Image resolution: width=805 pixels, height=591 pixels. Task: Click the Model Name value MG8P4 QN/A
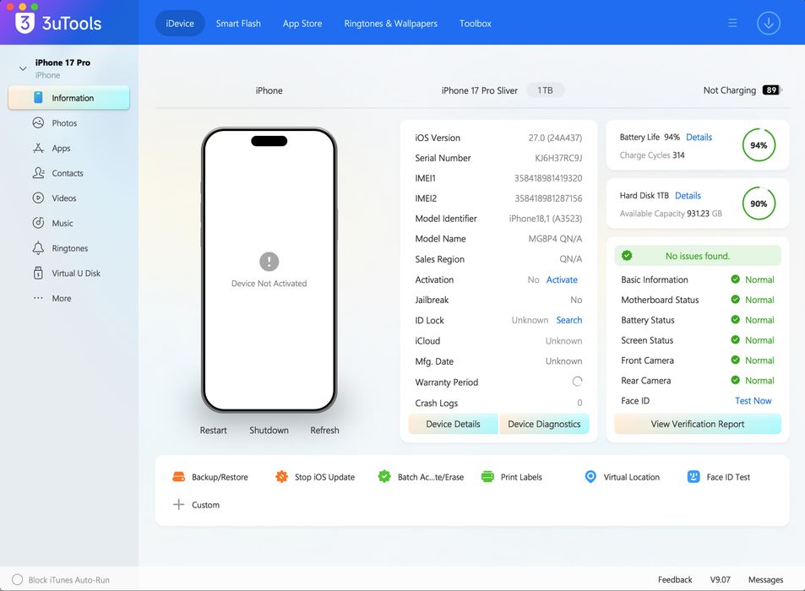[555, 239]
